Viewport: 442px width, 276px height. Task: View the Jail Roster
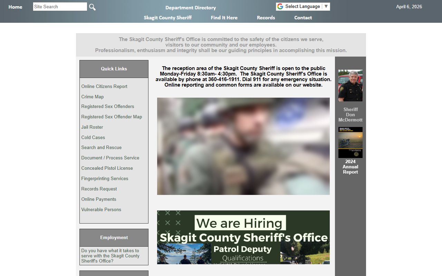pyautogui.click(x=92, y=127)
